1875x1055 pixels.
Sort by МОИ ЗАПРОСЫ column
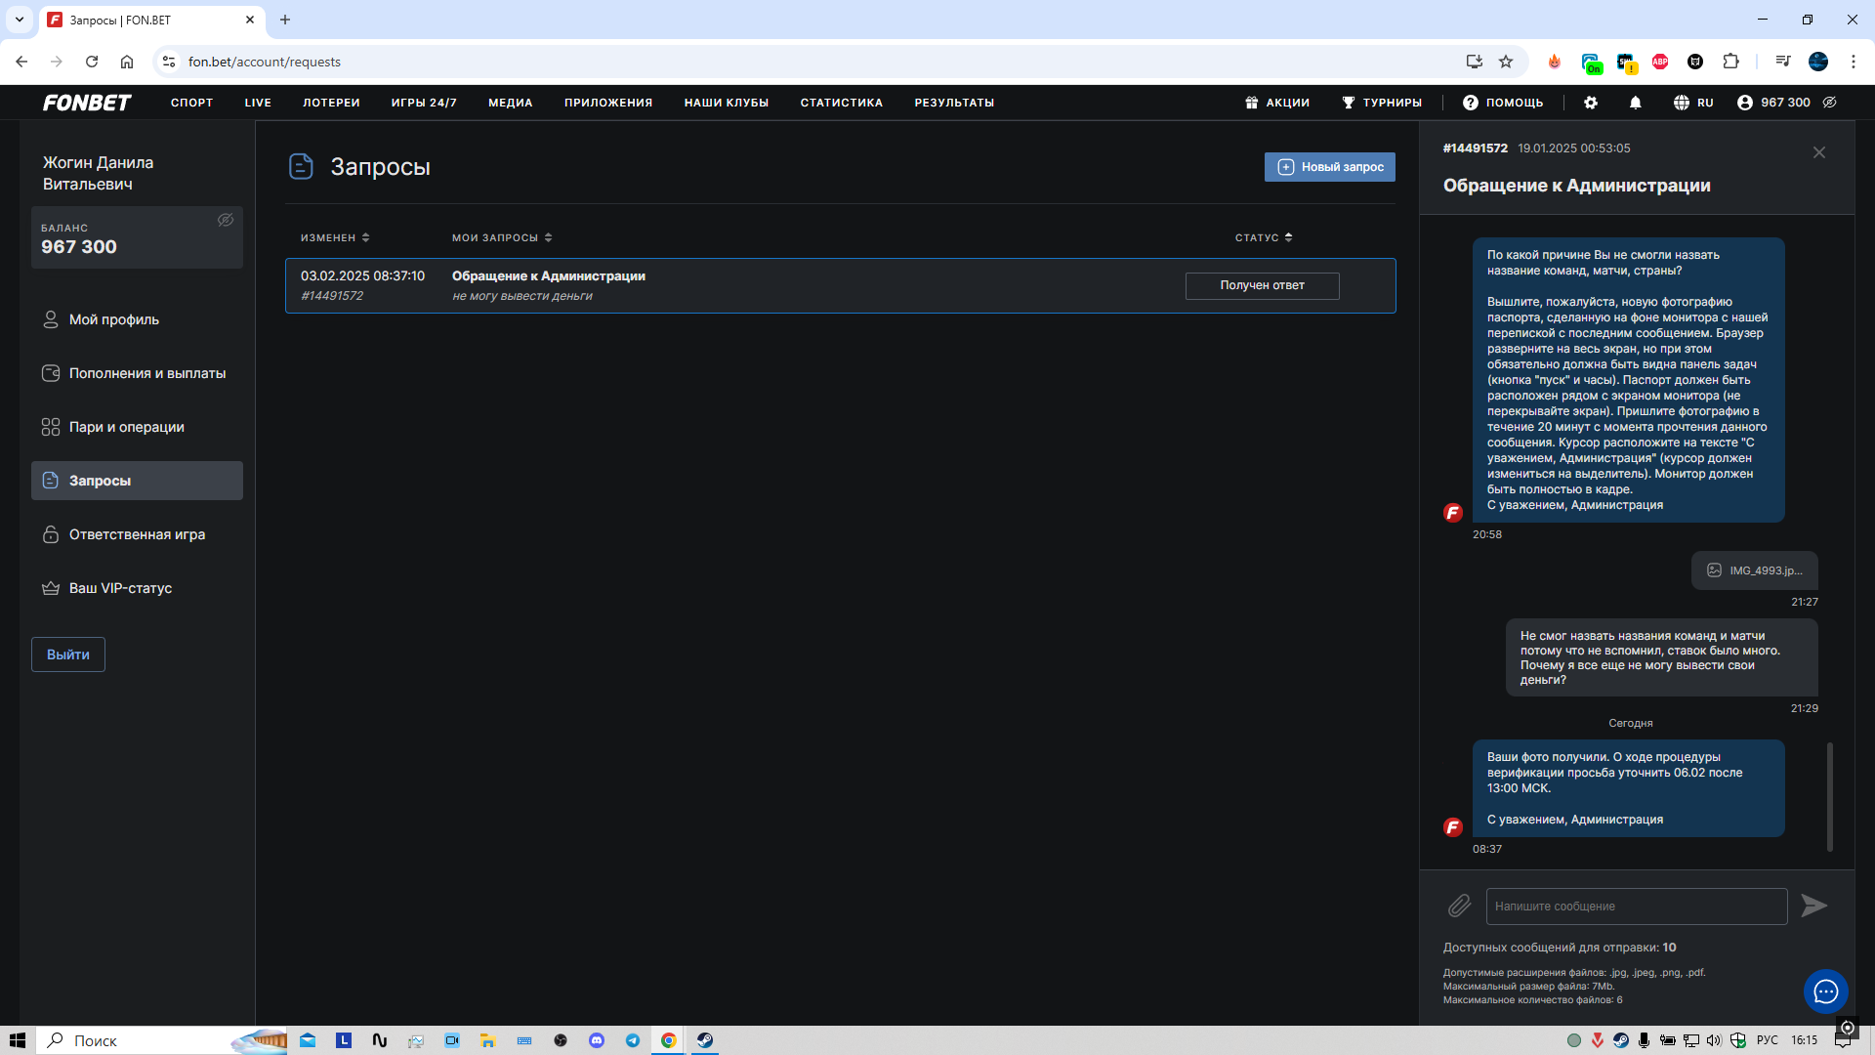(502, 237)
